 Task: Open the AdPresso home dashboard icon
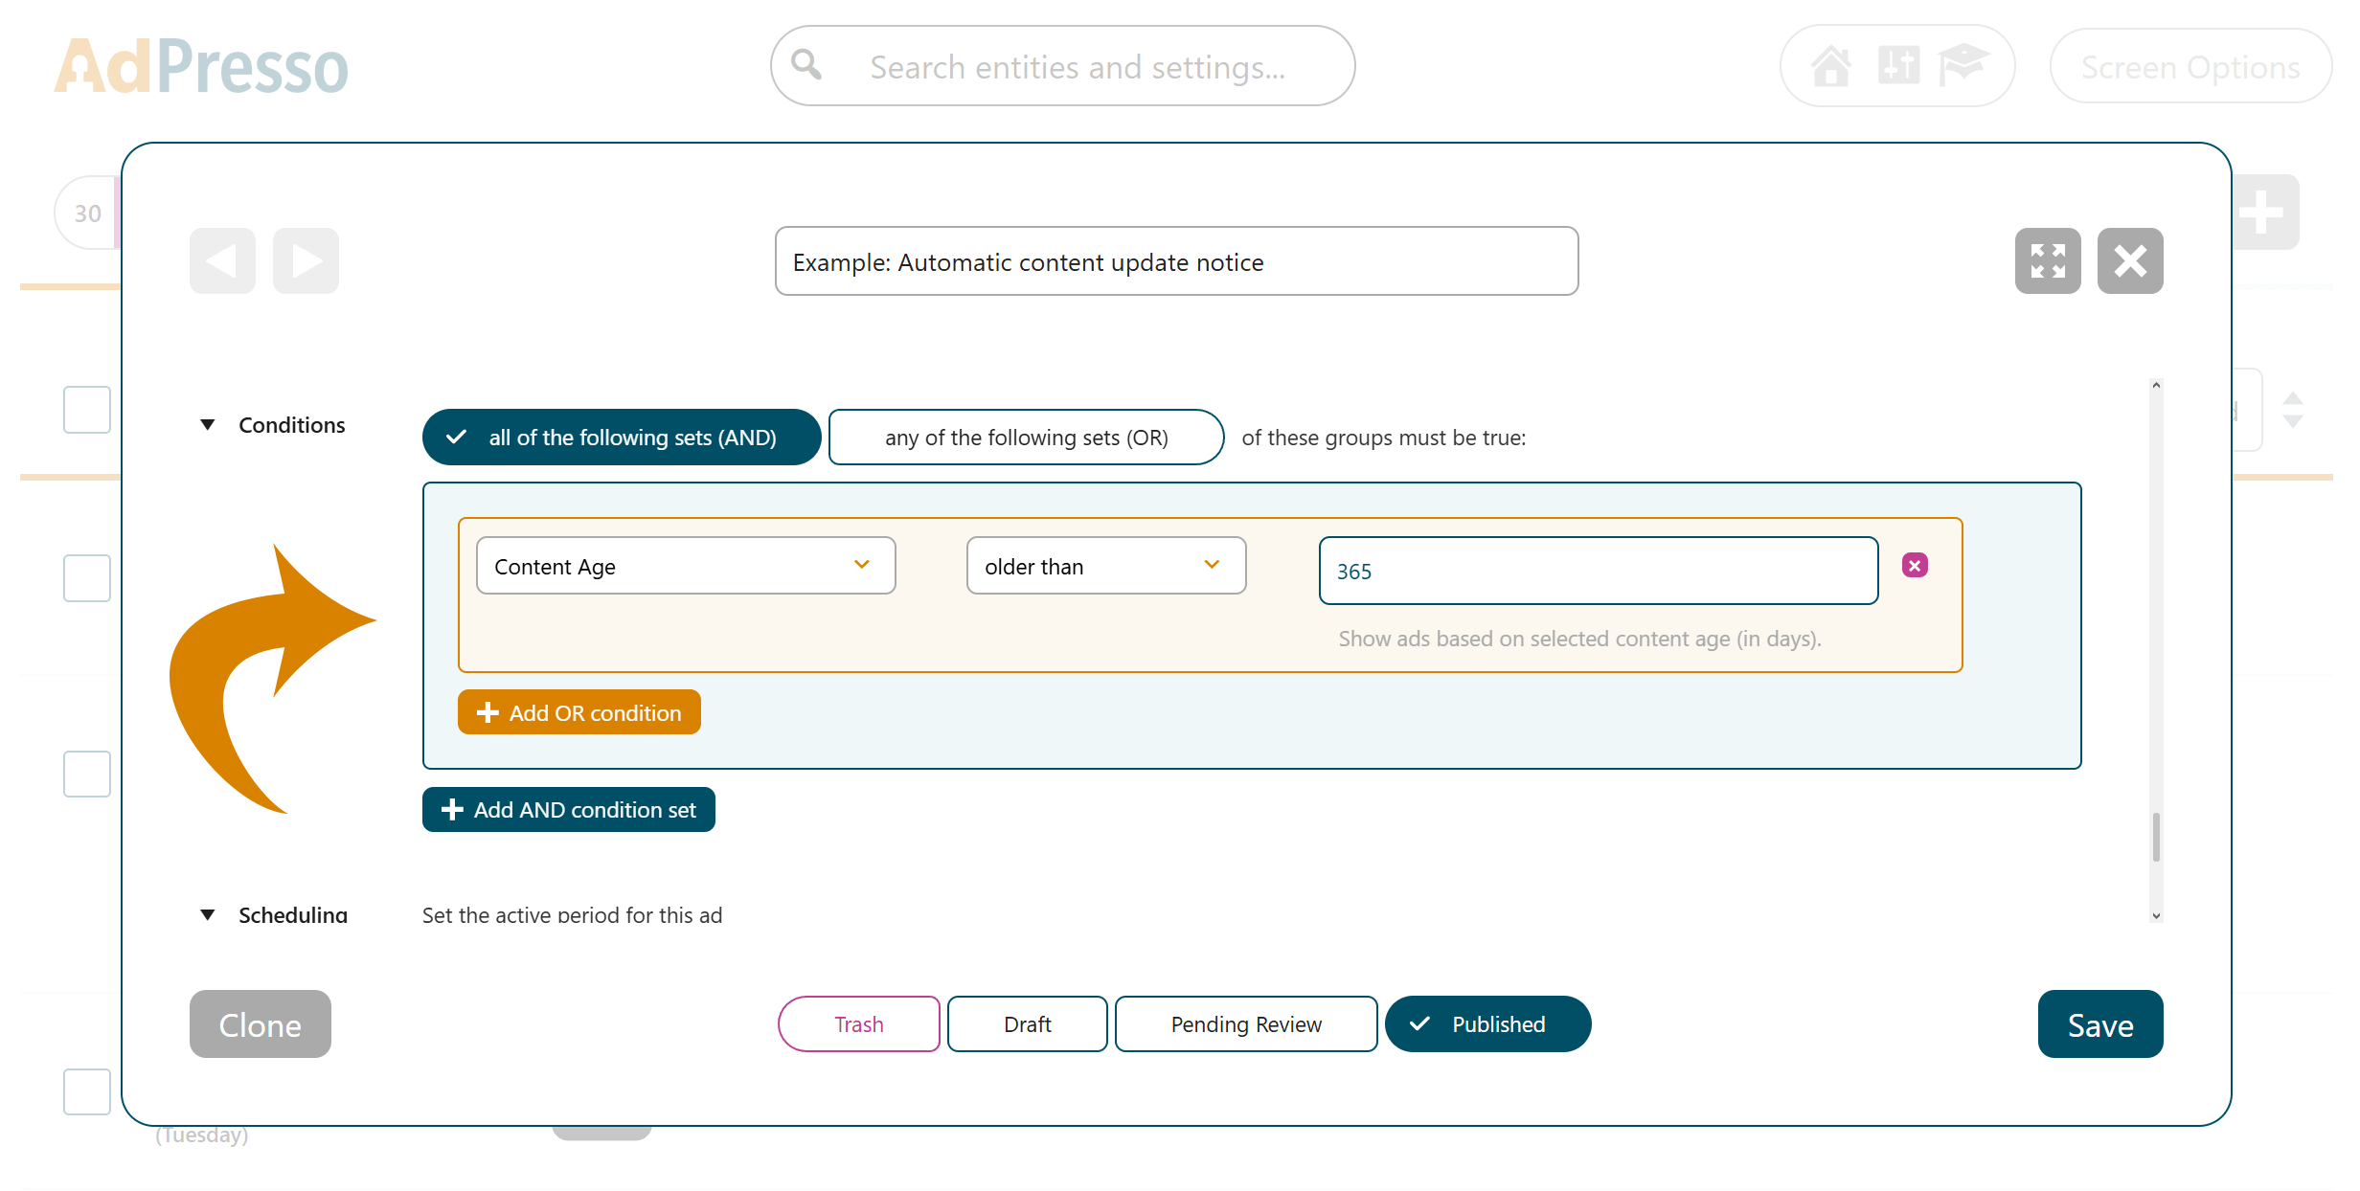[1832, 65]
